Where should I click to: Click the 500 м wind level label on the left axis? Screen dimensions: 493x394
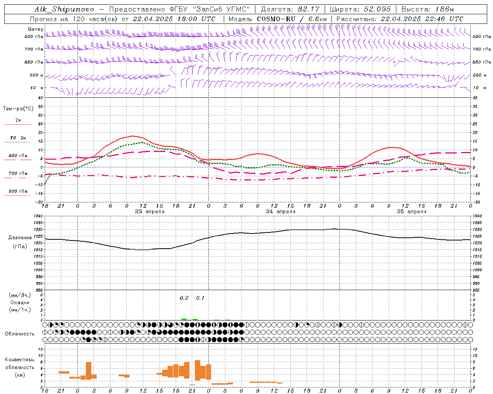coord(37,75)
